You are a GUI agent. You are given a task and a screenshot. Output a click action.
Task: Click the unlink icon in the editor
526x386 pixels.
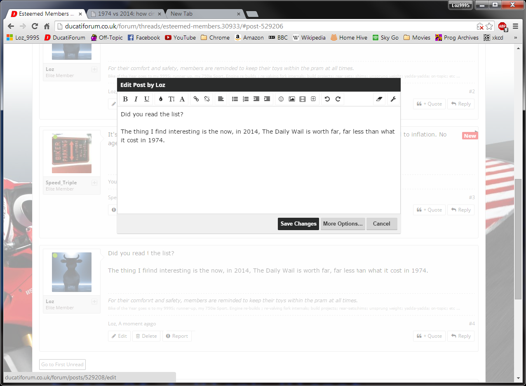(207, 99)
